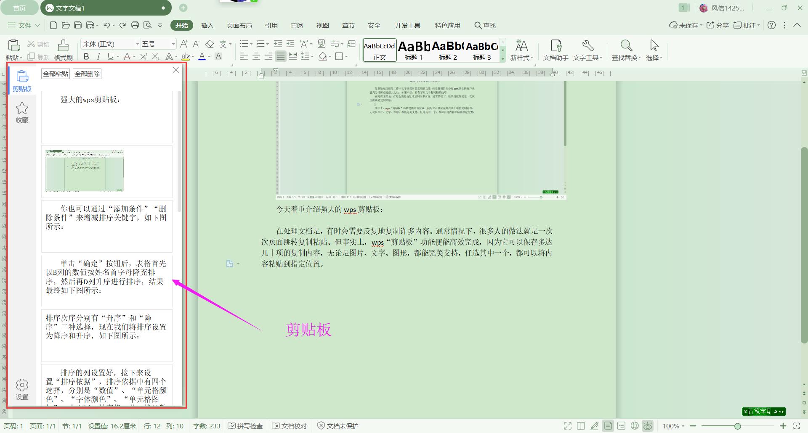
Task: Click the print icon in quick toolbar
Action: pos(135,25)
